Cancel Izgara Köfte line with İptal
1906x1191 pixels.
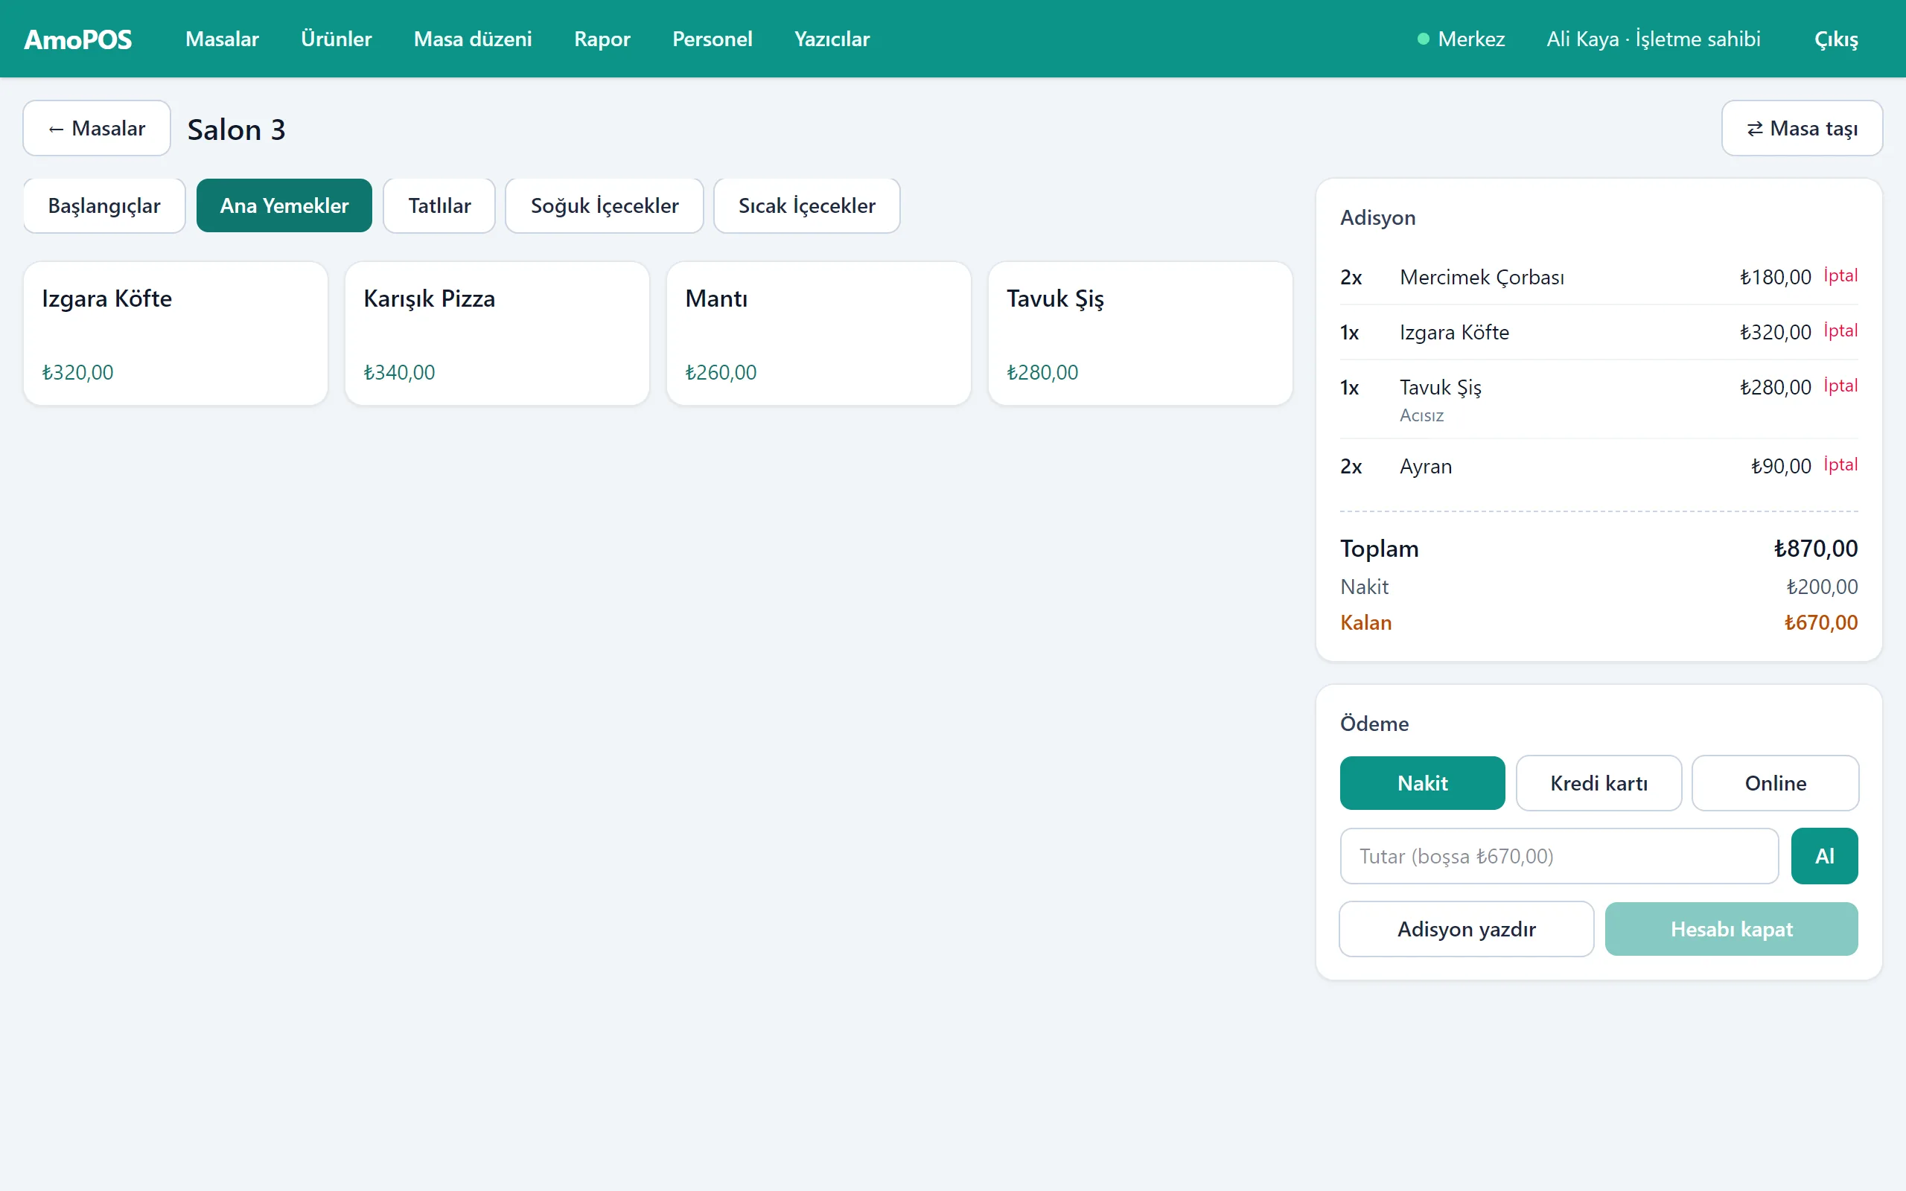[x=1840, y=331]
